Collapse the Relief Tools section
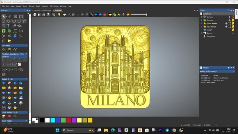Image resolution: width=238 pixels, height=134 pixels. 26,79
